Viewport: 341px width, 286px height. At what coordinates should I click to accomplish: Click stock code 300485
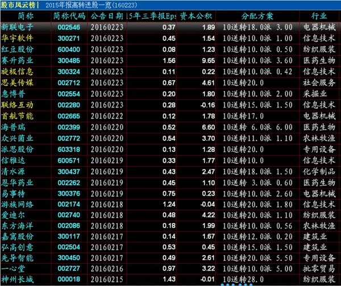69,60
